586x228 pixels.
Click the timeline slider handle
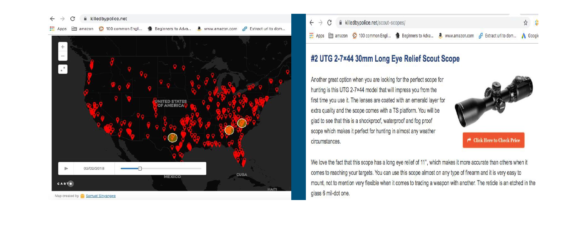click(x=140, y=169)
